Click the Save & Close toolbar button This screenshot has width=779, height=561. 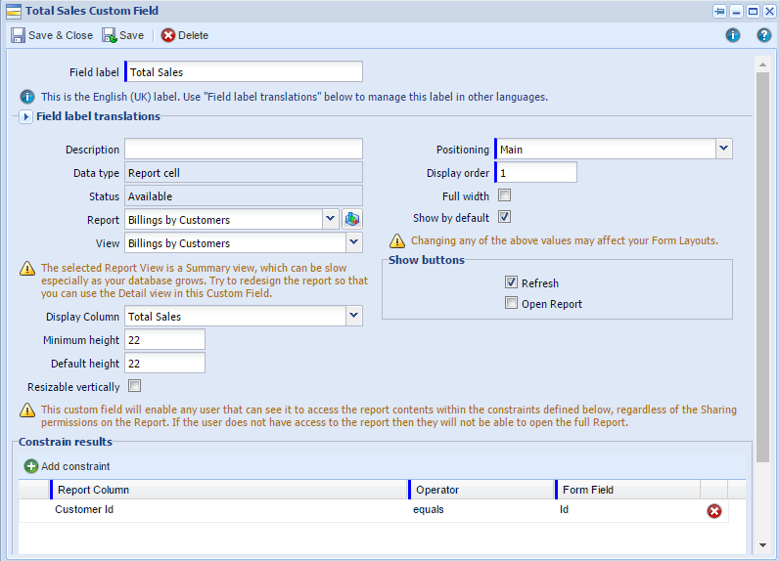coord(52,35)
